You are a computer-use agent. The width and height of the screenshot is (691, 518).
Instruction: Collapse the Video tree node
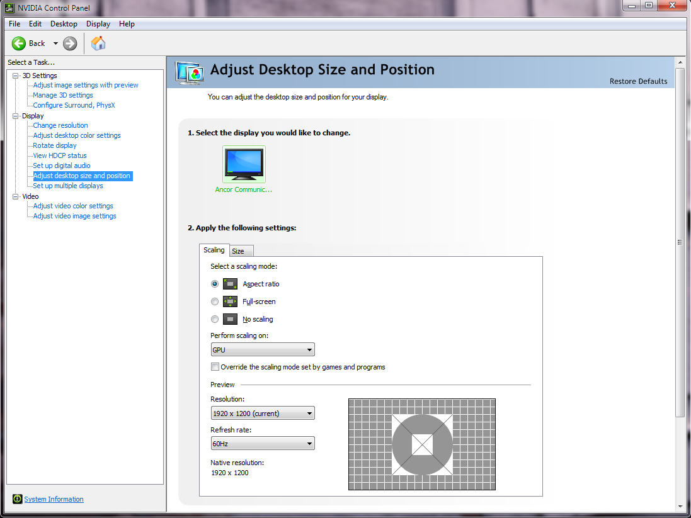15,197
